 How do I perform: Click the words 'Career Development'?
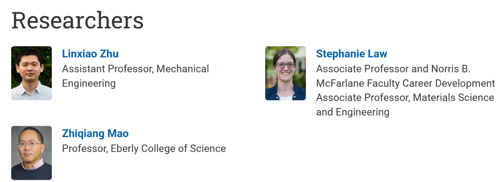pos(449,83)
